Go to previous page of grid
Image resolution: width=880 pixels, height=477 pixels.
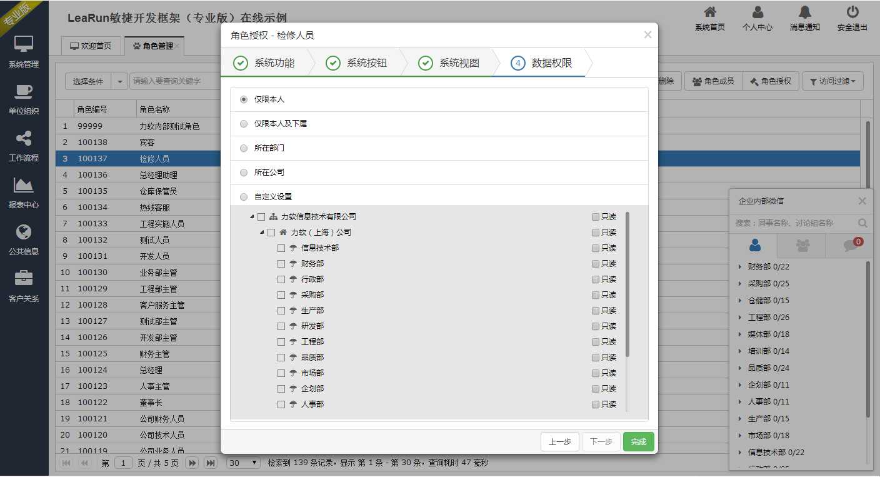pyautogui.click(x=85, y=463)
